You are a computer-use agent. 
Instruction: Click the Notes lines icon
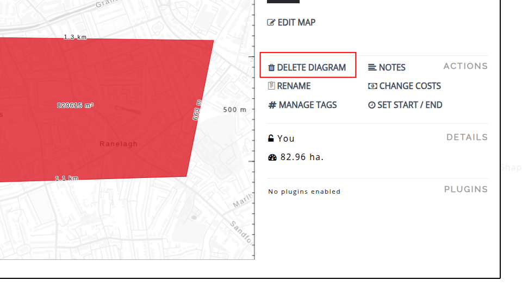(372, 68)
